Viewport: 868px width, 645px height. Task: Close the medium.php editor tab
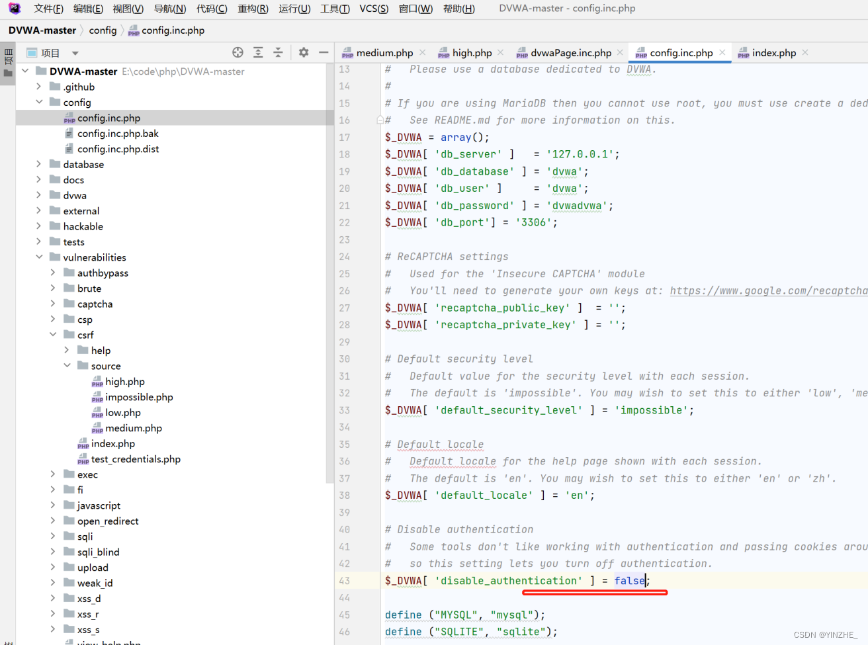tap(423, 52)
